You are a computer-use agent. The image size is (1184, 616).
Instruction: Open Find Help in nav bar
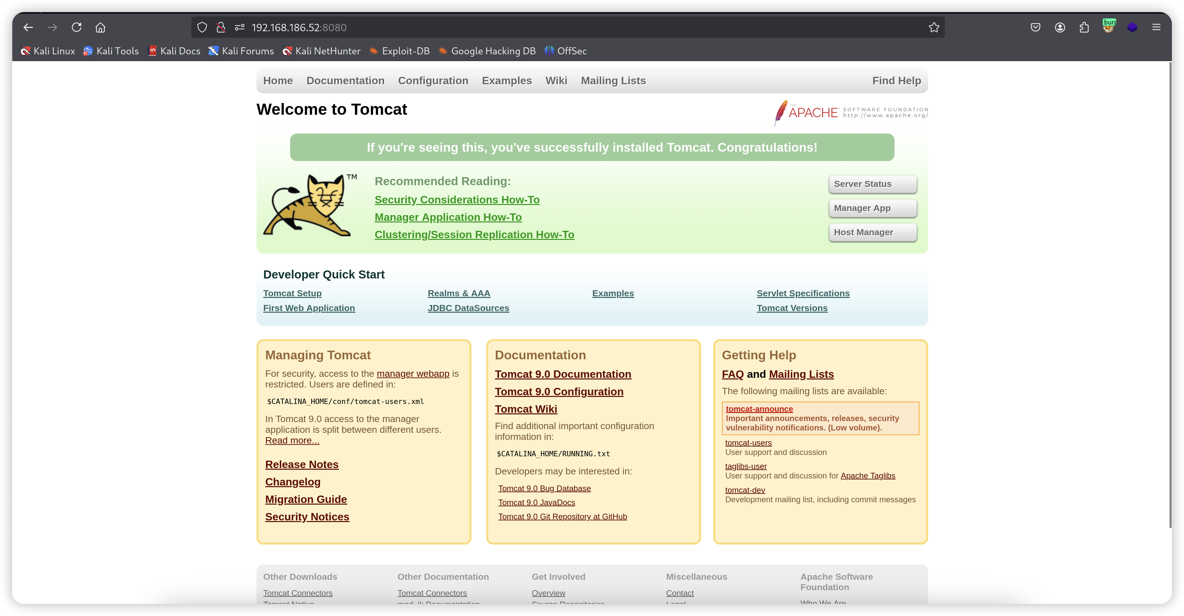[896, 81]
